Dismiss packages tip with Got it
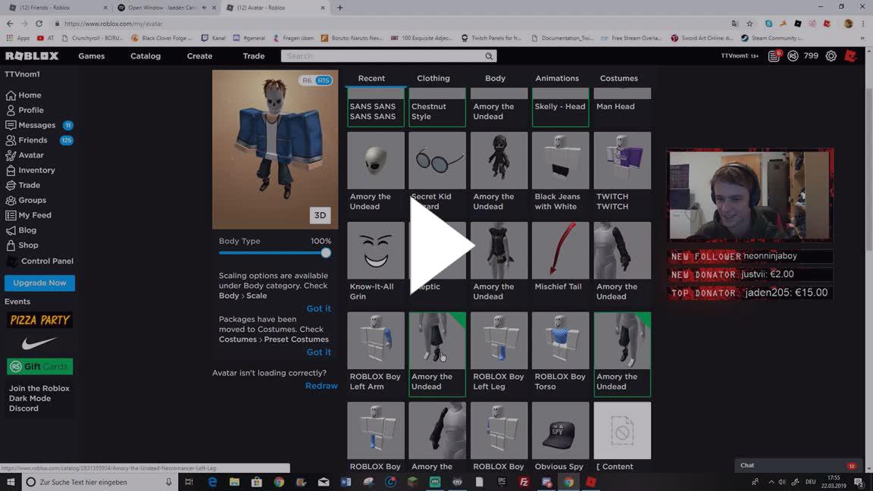Viewport: 873px width, 491px height. pos(318,352)
